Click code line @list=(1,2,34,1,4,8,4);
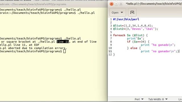 (x=133, y=26)
